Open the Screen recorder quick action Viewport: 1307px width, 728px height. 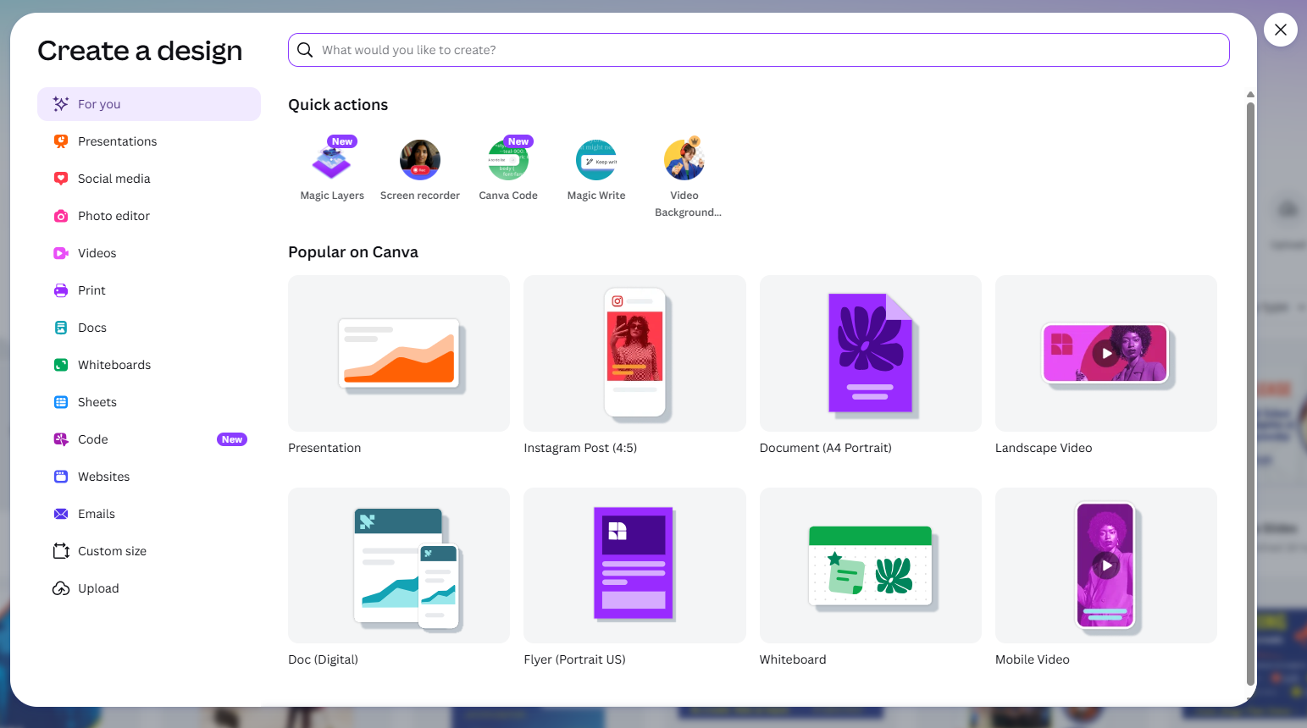pos(420,160)
